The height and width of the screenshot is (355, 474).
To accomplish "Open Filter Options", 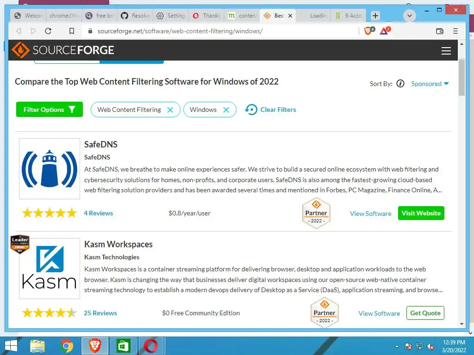I will [x=49, y=109].
